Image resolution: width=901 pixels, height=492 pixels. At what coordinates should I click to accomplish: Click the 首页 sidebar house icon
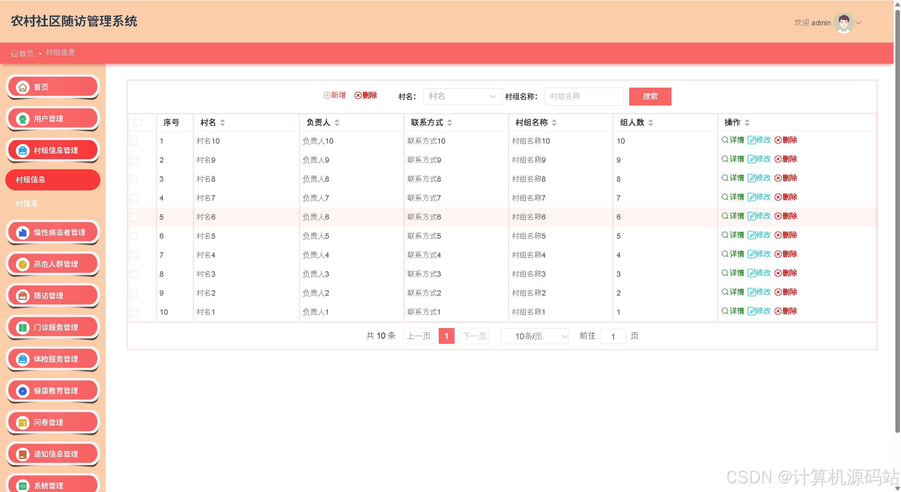pos(23,87)
